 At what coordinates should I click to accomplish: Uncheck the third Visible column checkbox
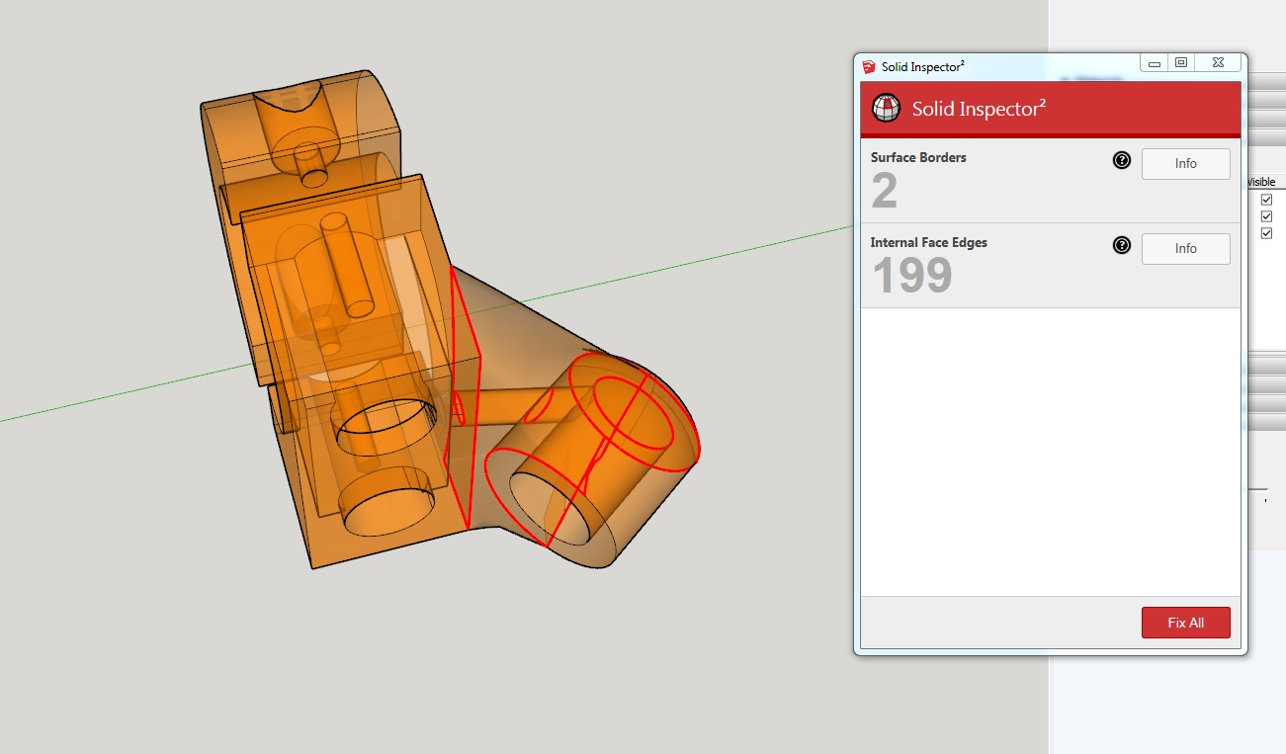1266,233
